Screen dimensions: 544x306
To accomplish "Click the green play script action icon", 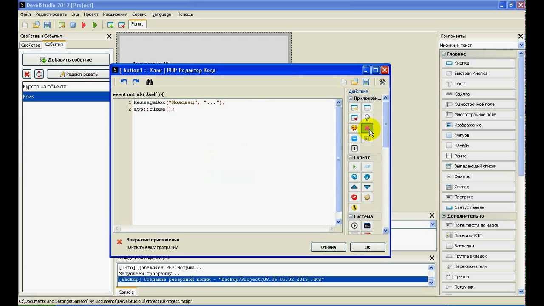I will point(354,167).
